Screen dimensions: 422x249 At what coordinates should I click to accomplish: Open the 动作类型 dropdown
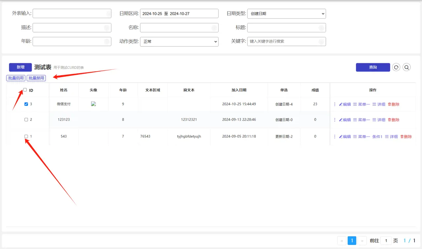[x=179, y=41]
